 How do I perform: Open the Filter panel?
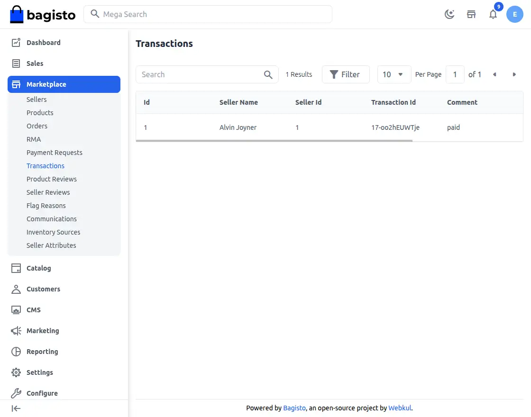pos(345,74)
